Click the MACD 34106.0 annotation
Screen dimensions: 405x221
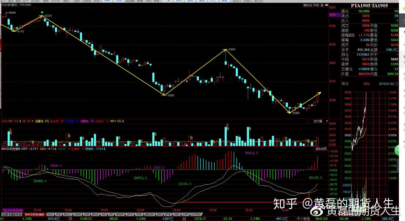coord(316,178)
